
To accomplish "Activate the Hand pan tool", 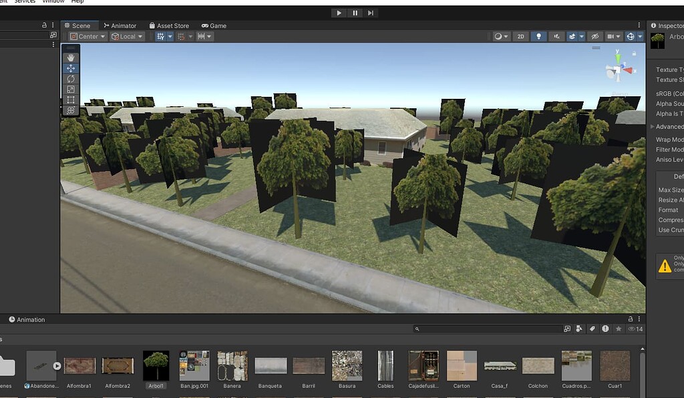I will [70, 56].
